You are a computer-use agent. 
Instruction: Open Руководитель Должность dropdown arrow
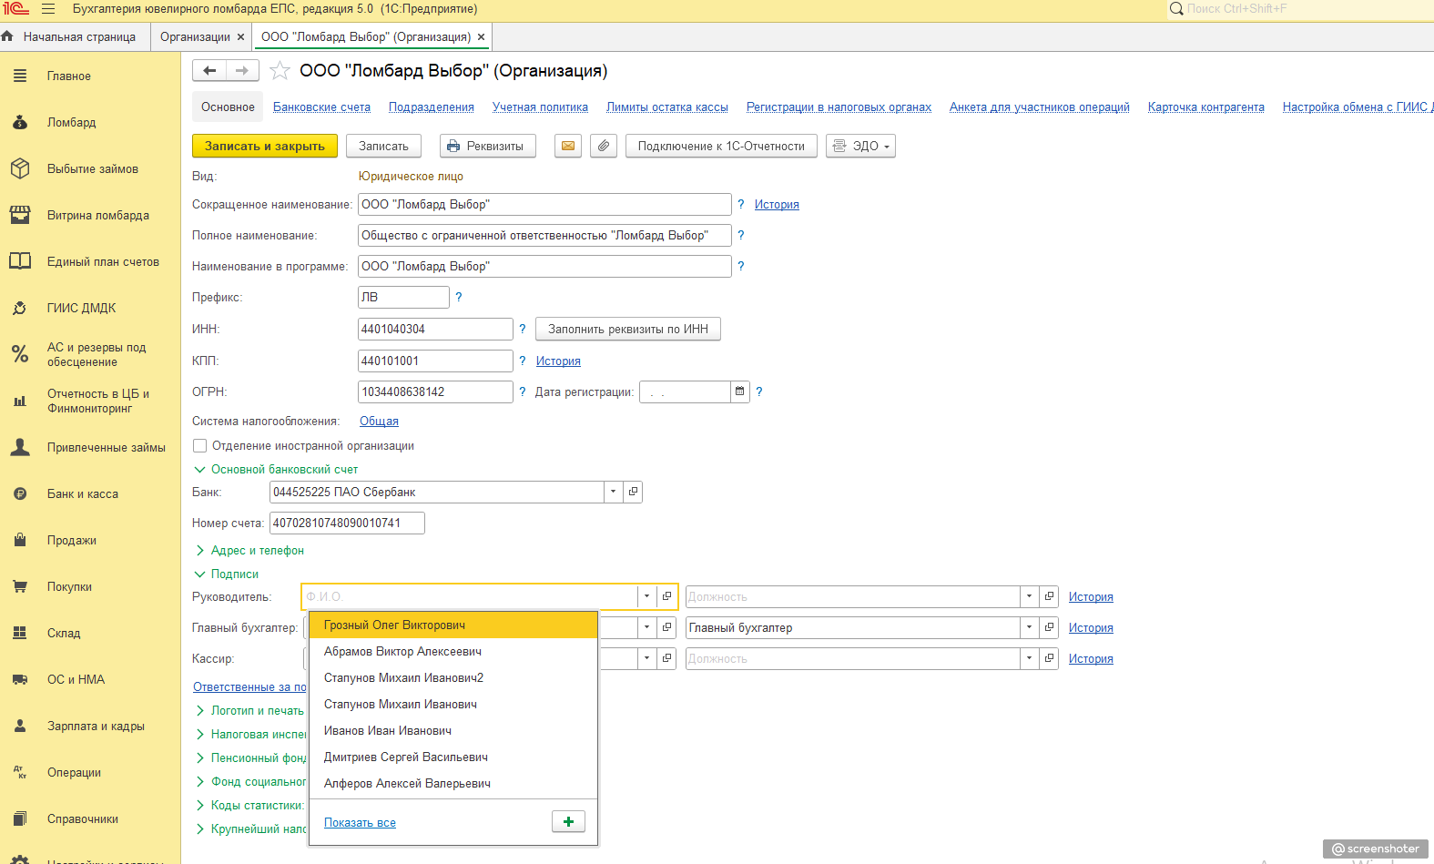pyautogui.click(x=1030, y=597)
